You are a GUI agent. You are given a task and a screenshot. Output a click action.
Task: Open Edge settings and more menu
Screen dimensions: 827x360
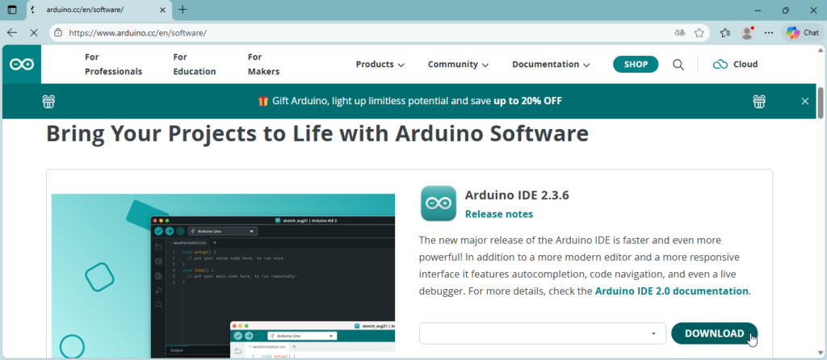point(769,32)
